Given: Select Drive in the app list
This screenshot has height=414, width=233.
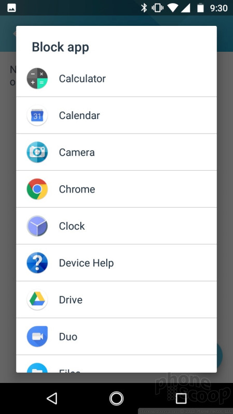Looking at the screenshot, I should 116,300.
